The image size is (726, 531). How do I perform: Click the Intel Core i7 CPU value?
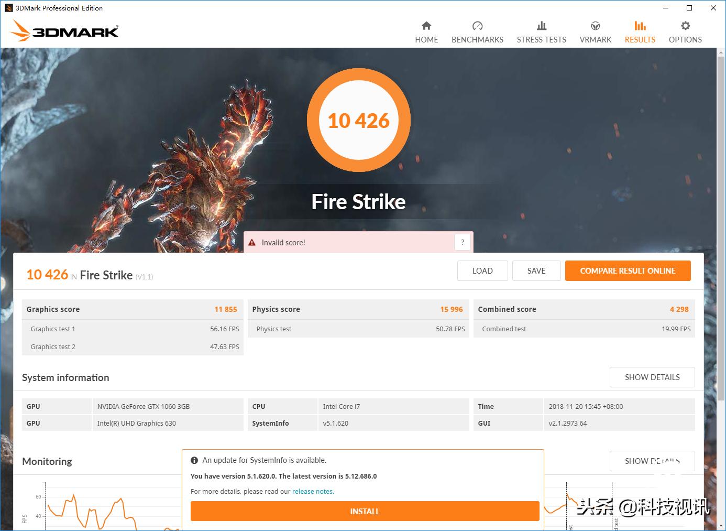coord(342,406)
